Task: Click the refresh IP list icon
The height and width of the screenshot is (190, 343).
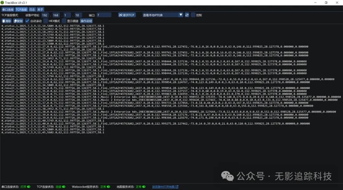Action: point(187,15)
